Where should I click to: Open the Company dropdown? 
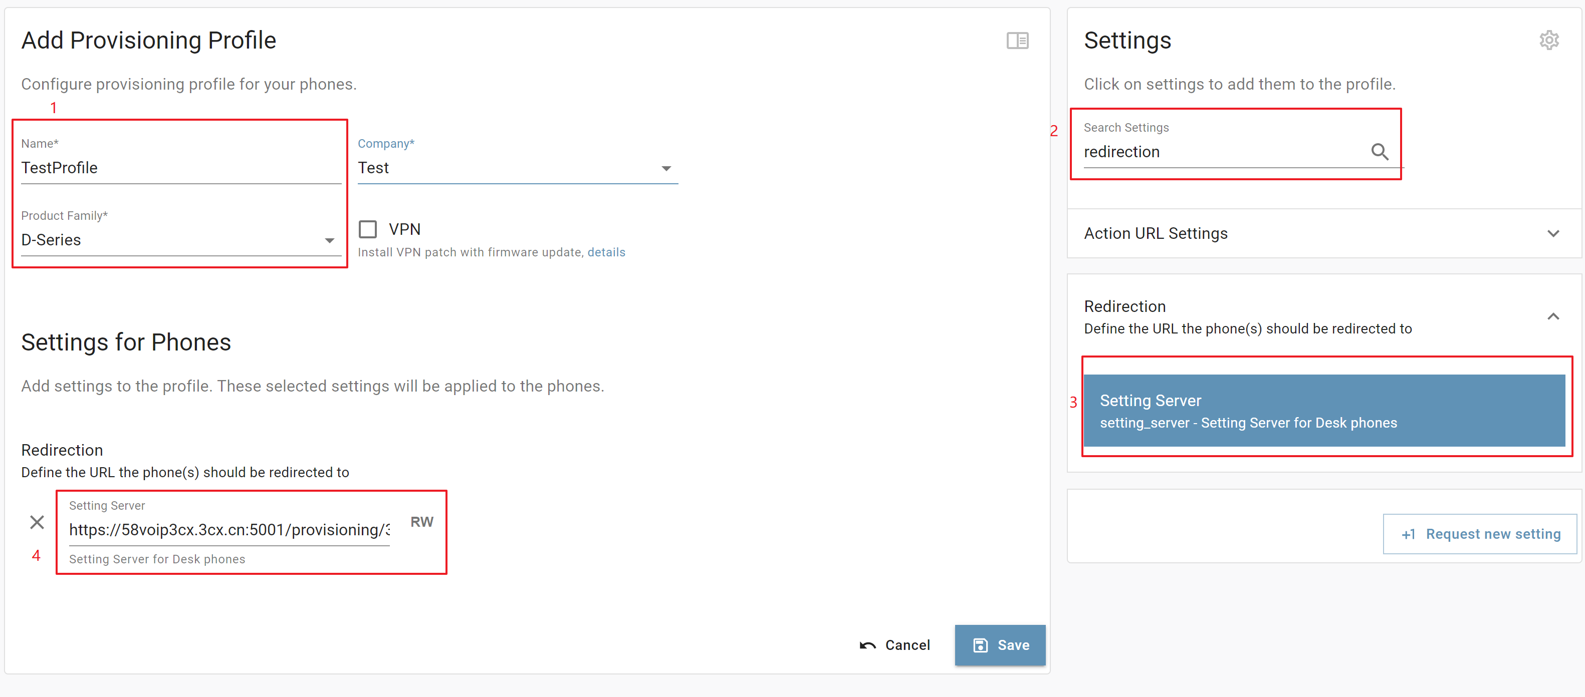click(x=518, y=168)
